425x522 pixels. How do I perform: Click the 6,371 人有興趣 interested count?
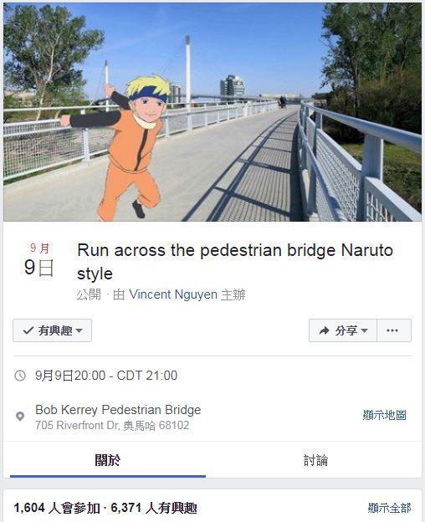click(x=154, y=508)
